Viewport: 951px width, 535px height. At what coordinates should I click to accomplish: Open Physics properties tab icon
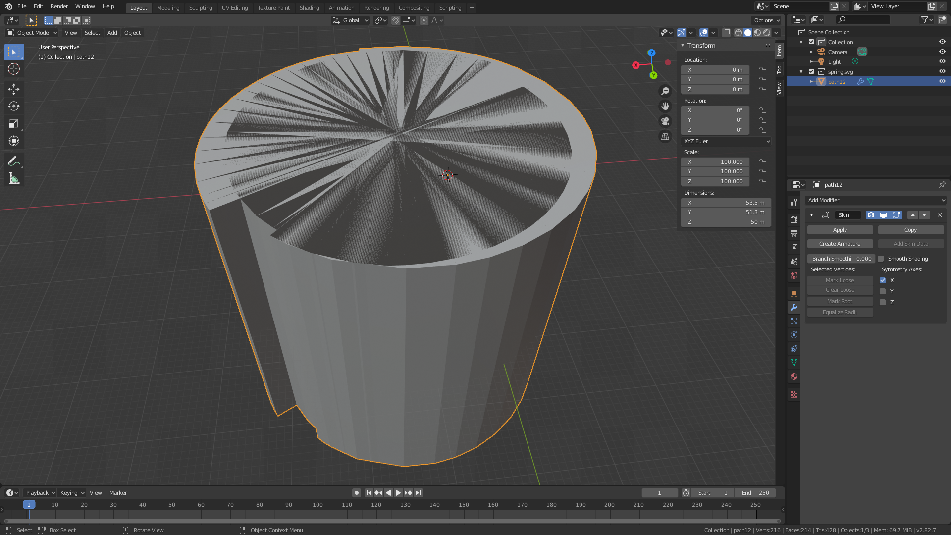[794, 335]
